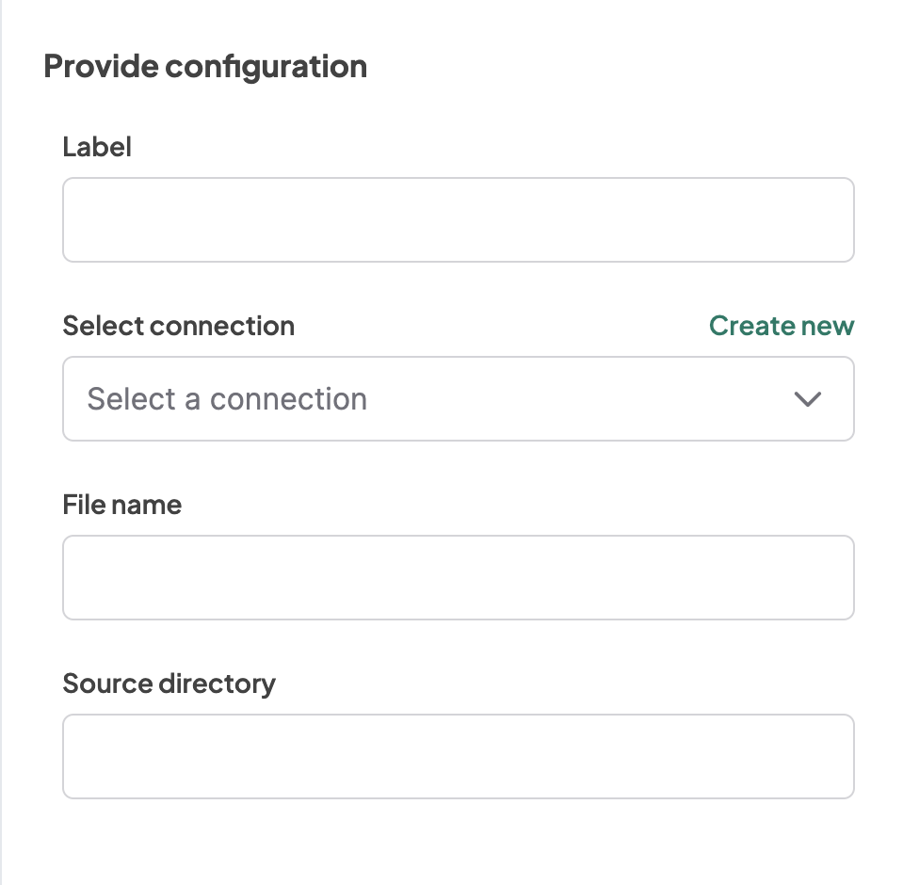Screen dimensions: 919x885
Task: Click the 'File name' caption text
Action: [122, 505]
